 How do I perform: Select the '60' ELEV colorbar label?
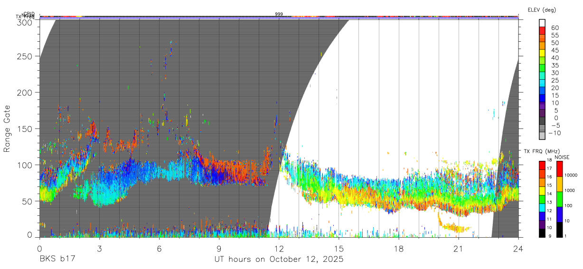tap(555, 28)
